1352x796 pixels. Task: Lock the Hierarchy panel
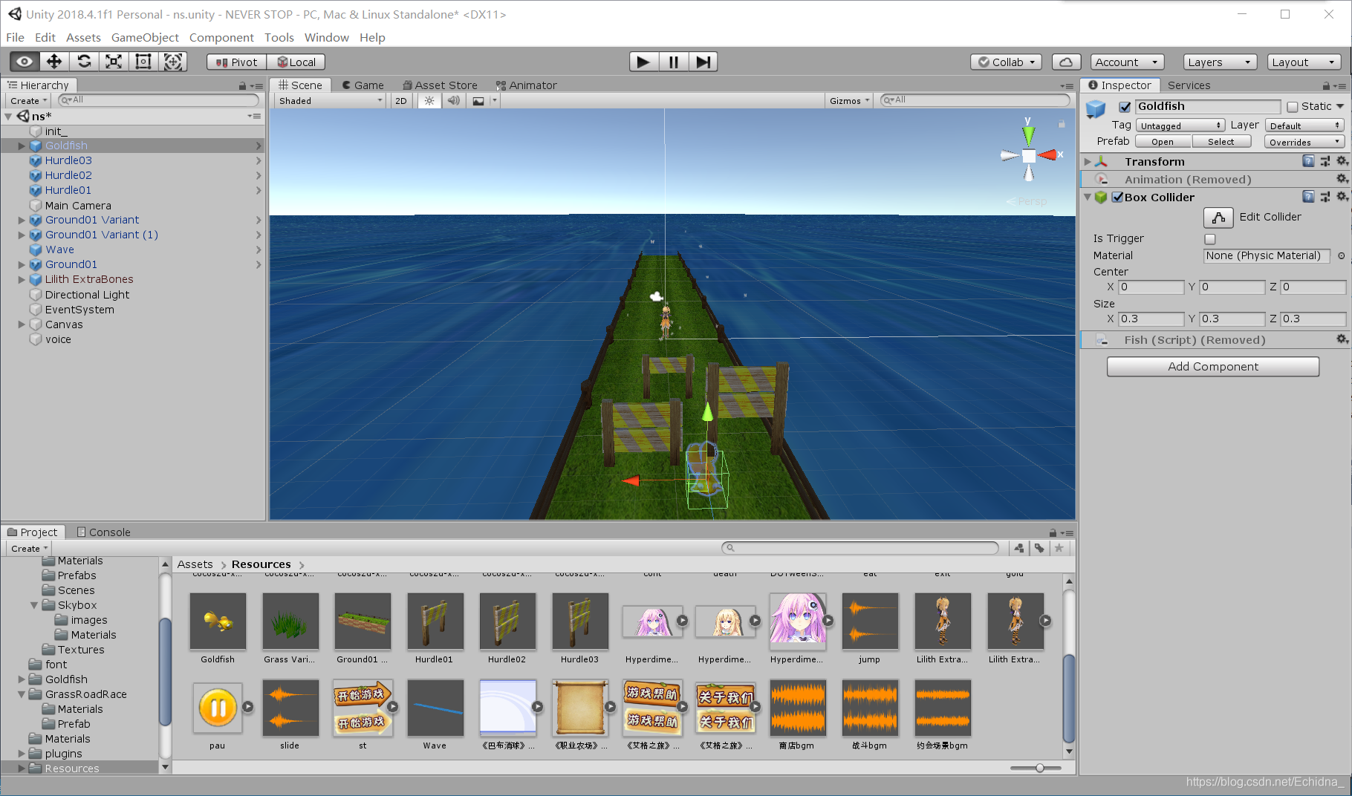[x=242, y=86]
